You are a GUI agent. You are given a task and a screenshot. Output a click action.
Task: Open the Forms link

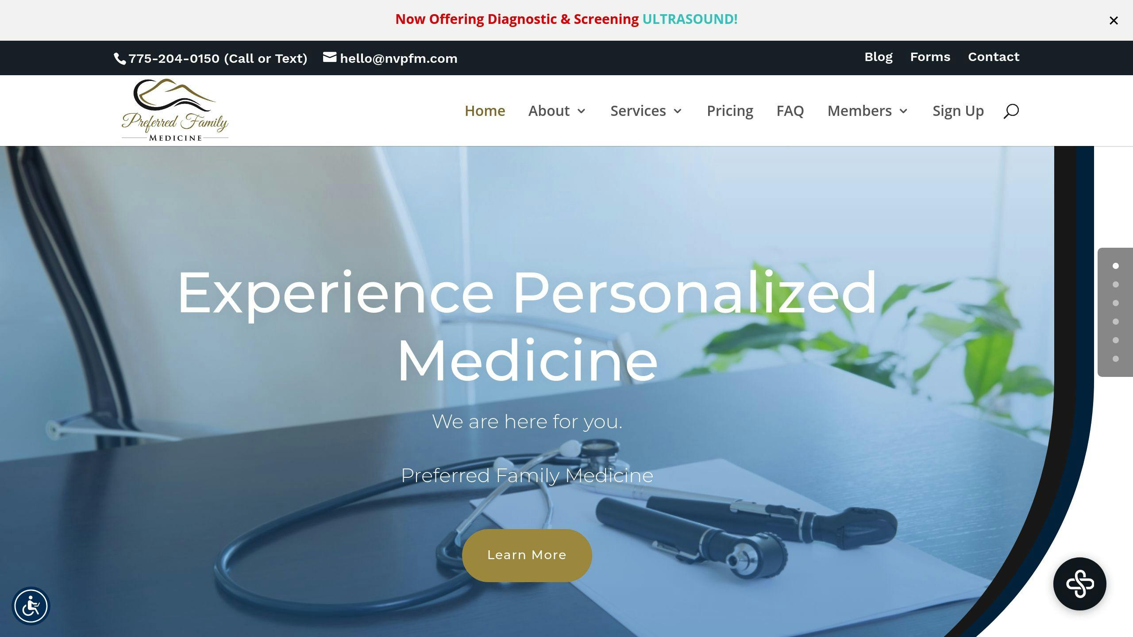pyautogui.click(x=930, y=57)
